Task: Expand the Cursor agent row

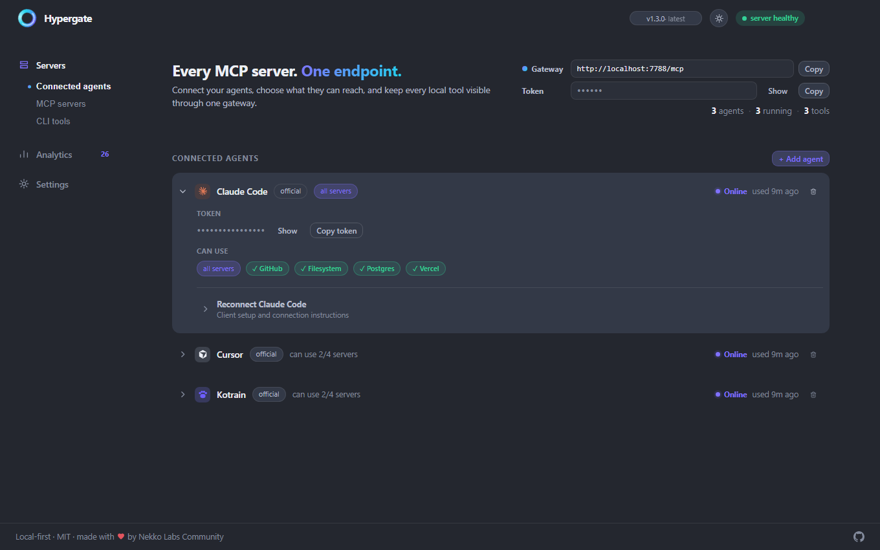Action: point(182,355)
